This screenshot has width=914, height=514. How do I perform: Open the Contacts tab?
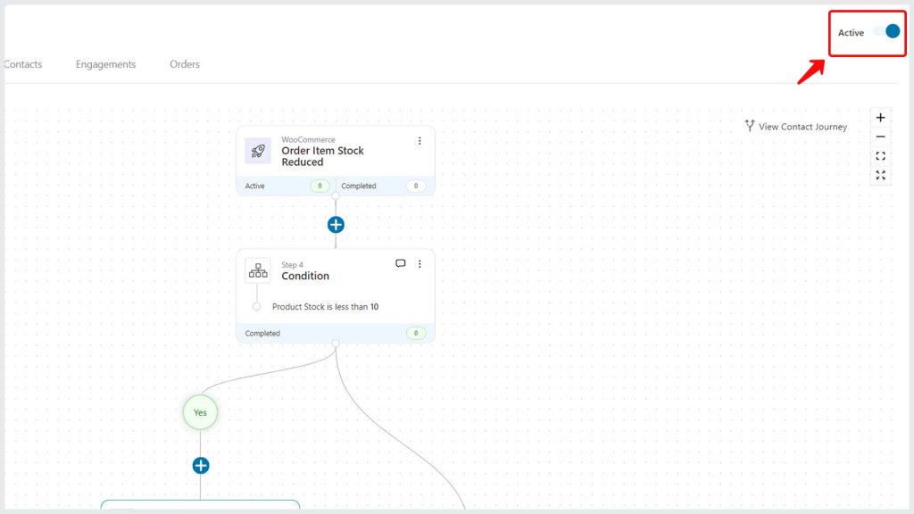click(22, 64)
